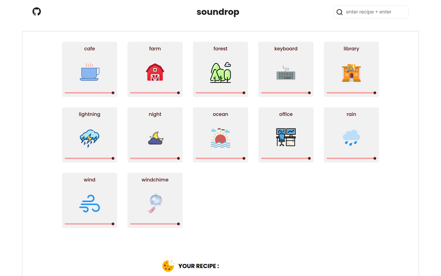Screen dimensions: 441x276
Task: Click the 'rain' card label
Action: coord(351,114)
